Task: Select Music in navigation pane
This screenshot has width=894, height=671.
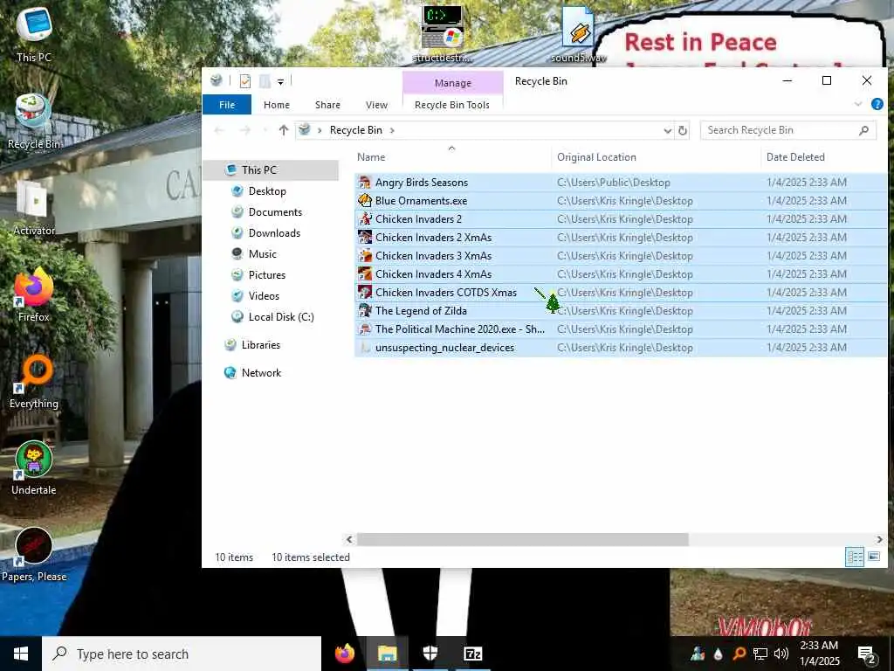Action: (262, 254)
